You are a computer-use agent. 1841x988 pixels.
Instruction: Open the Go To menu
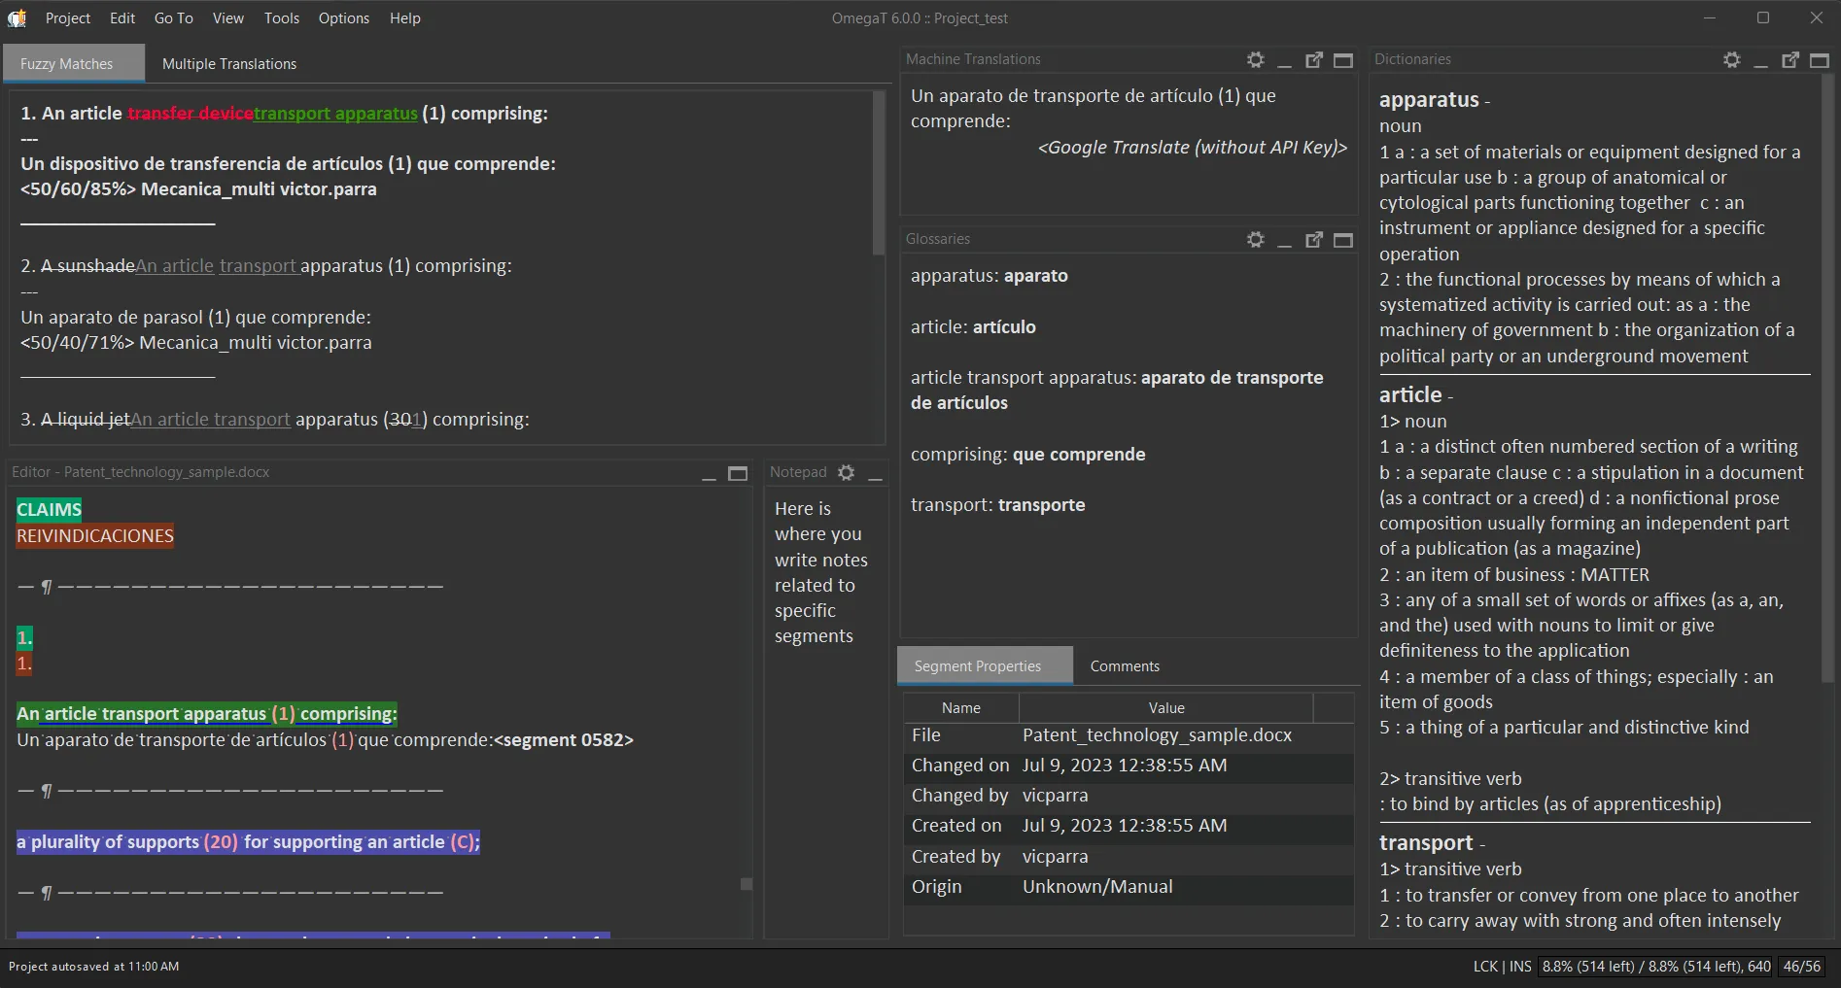click(173, 17)
